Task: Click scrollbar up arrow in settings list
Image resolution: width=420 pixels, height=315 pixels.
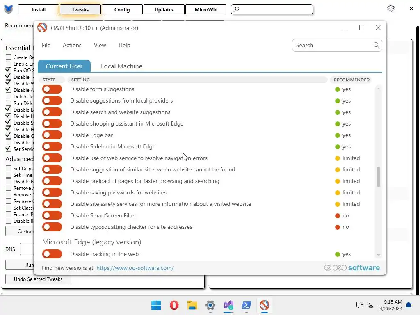Action: point(379,89)
